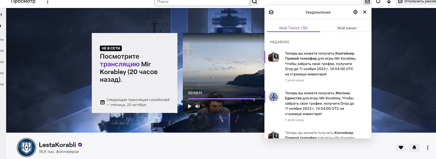Play the Mir Korabley video
The image size is (436, 159).
(189, 106)
